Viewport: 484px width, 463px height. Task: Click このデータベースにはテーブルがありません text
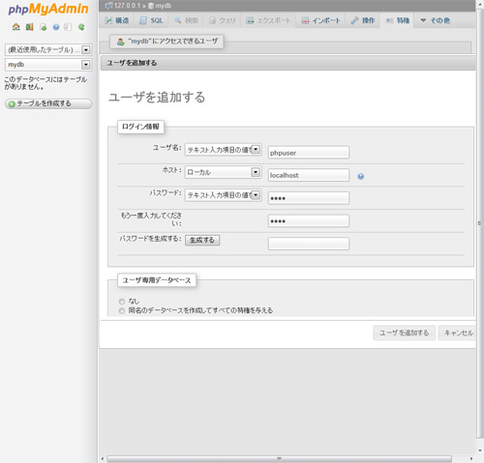(x=45, y=83)
